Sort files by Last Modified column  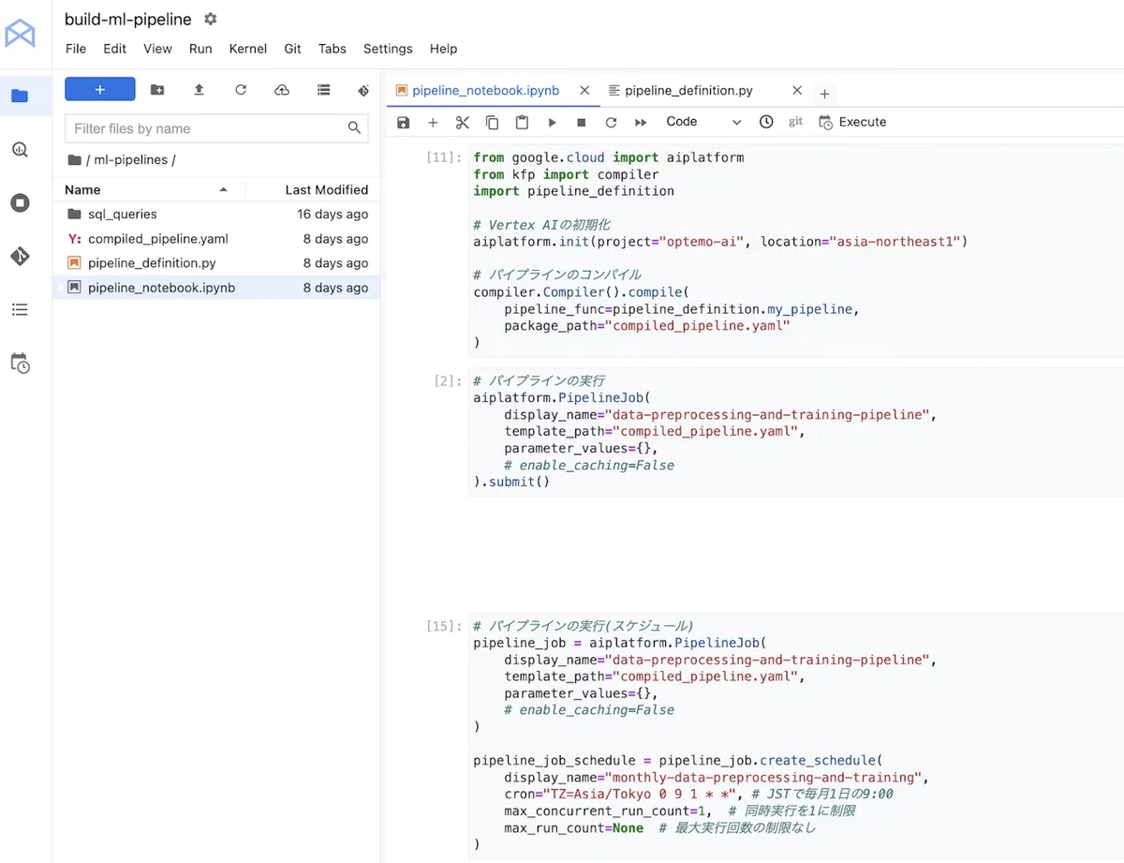(313, 189)
